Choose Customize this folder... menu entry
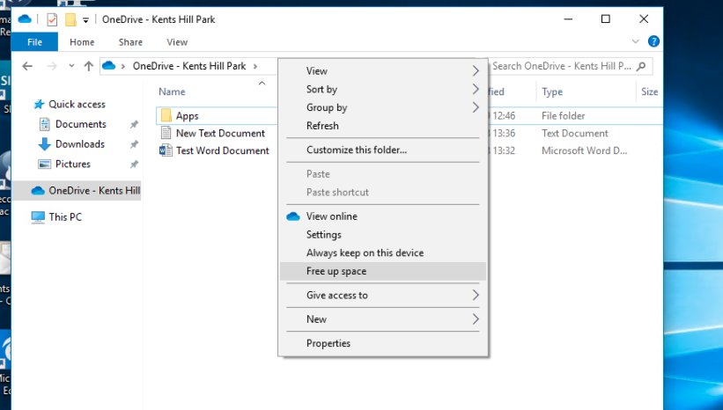This screenshot has width=723, height=410. pyautogui.click(x=383, y=150)
